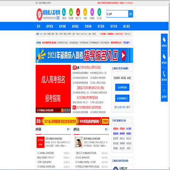The width and height of the screenshot is (170, 170).
Task: Click the topmost chat icon in the floating sidebar
Action: pyautogui.click(x=164, y=40)
